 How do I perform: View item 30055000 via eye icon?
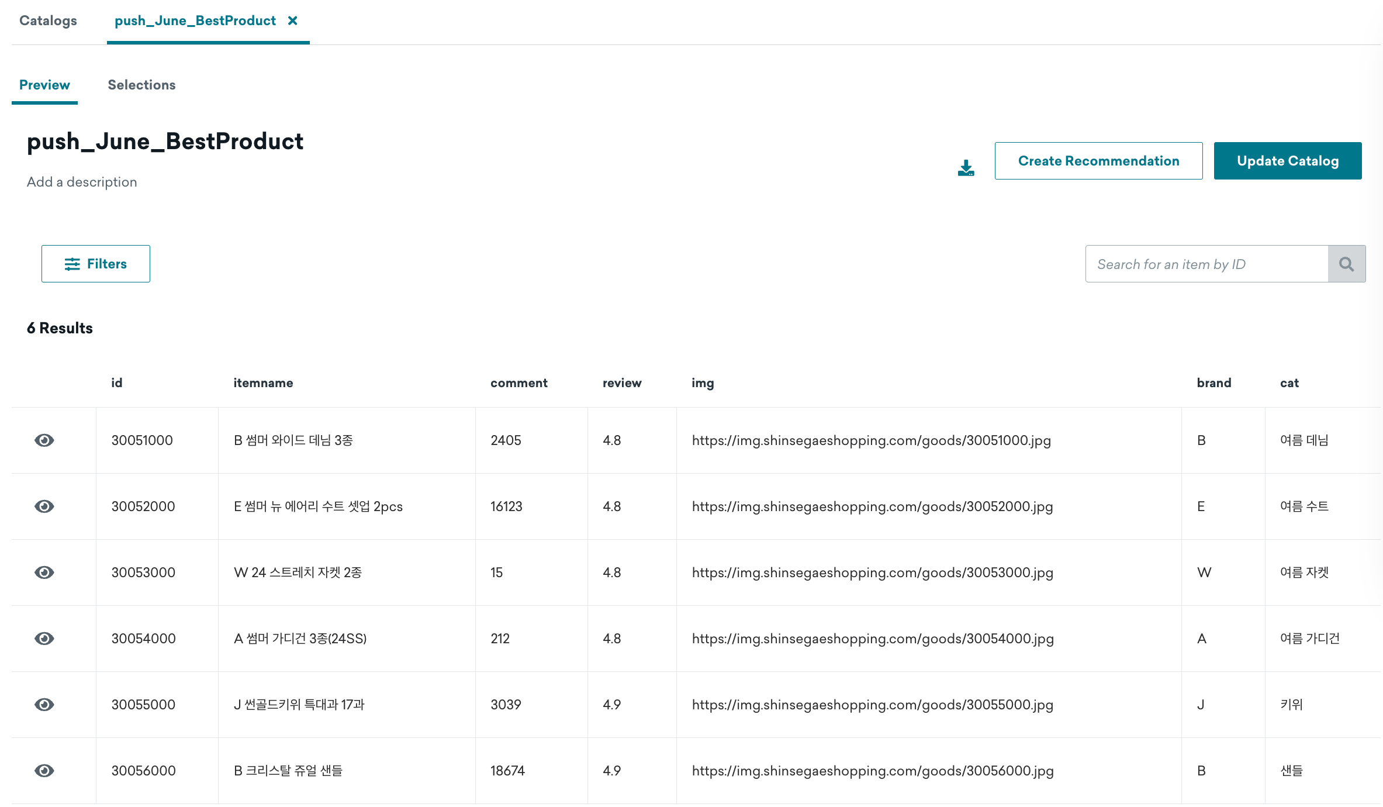(44, 705)
